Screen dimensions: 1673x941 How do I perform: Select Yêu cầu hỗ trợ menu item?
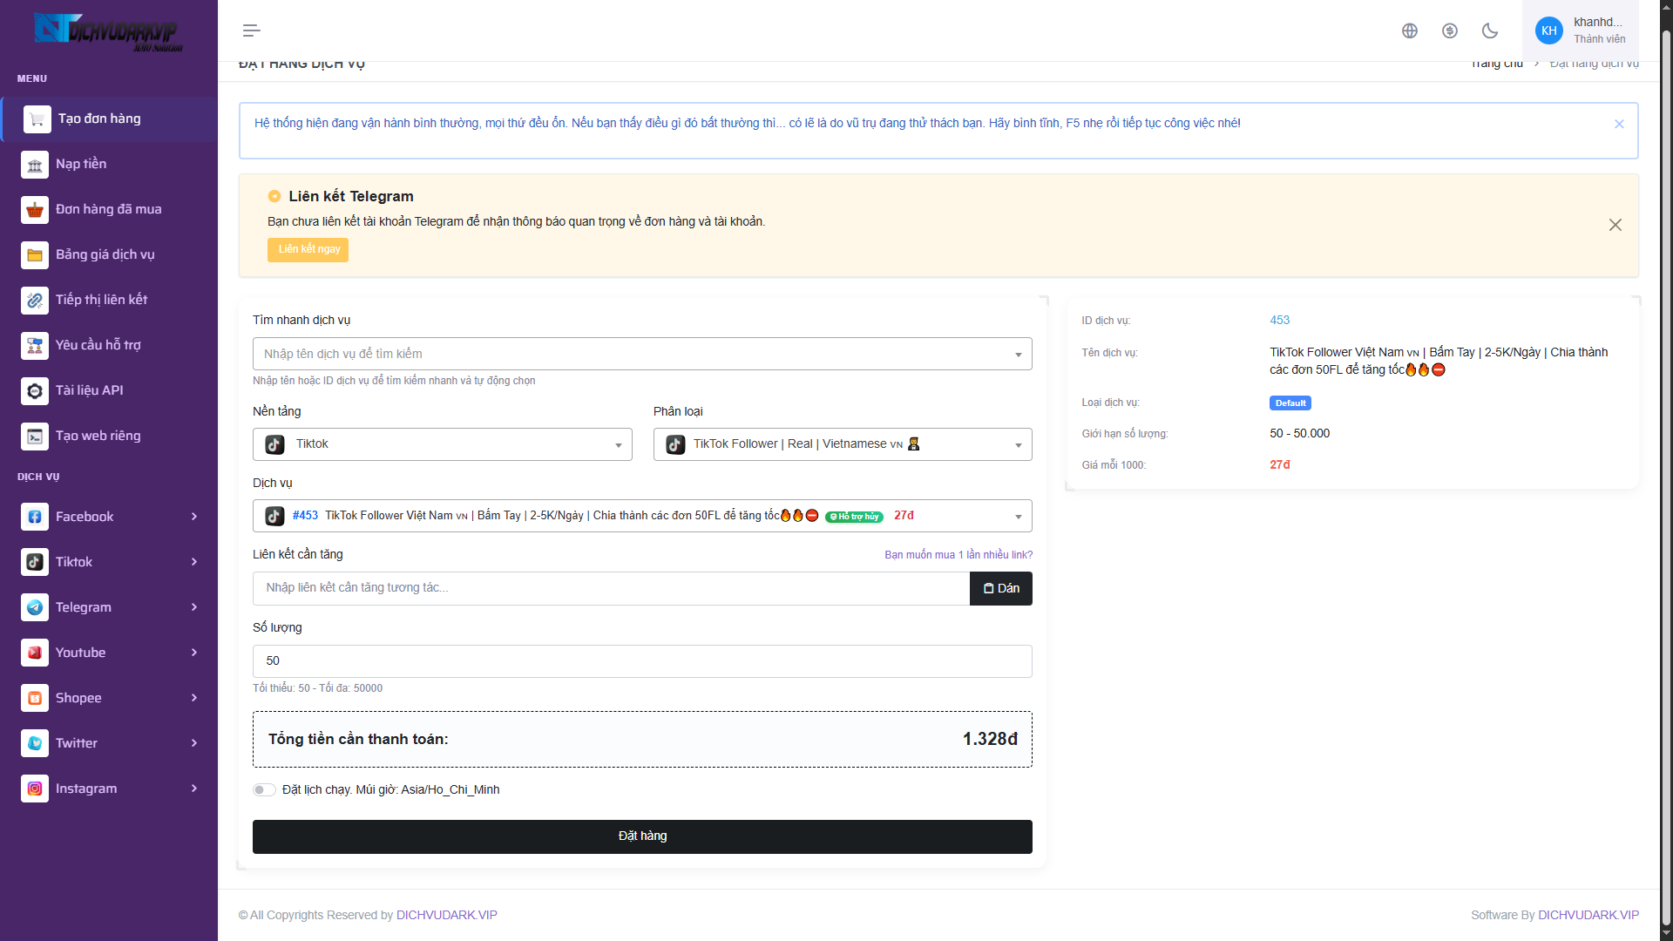point(98,345)
